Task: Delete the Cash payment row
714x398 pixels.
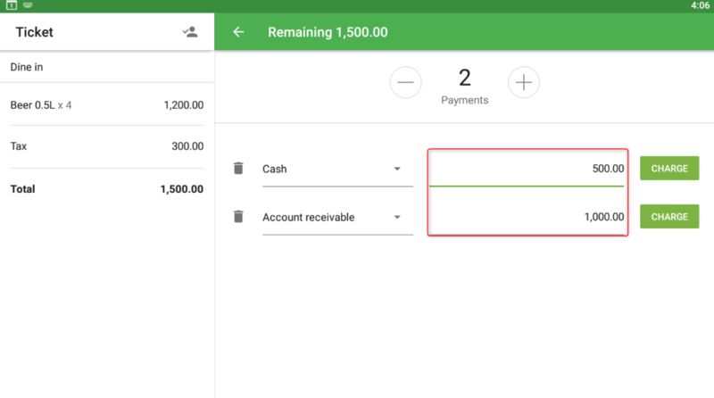Action: click(238, 168)
